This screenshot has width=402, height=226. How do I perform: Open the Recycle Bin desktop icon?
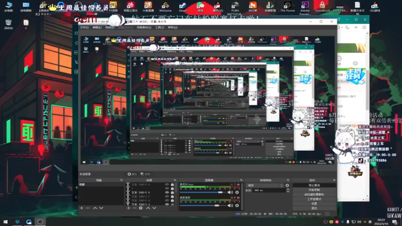9,24
